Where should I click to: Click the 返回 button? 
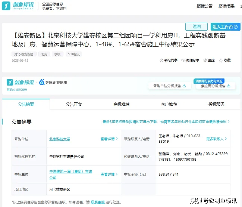(197, 27)
